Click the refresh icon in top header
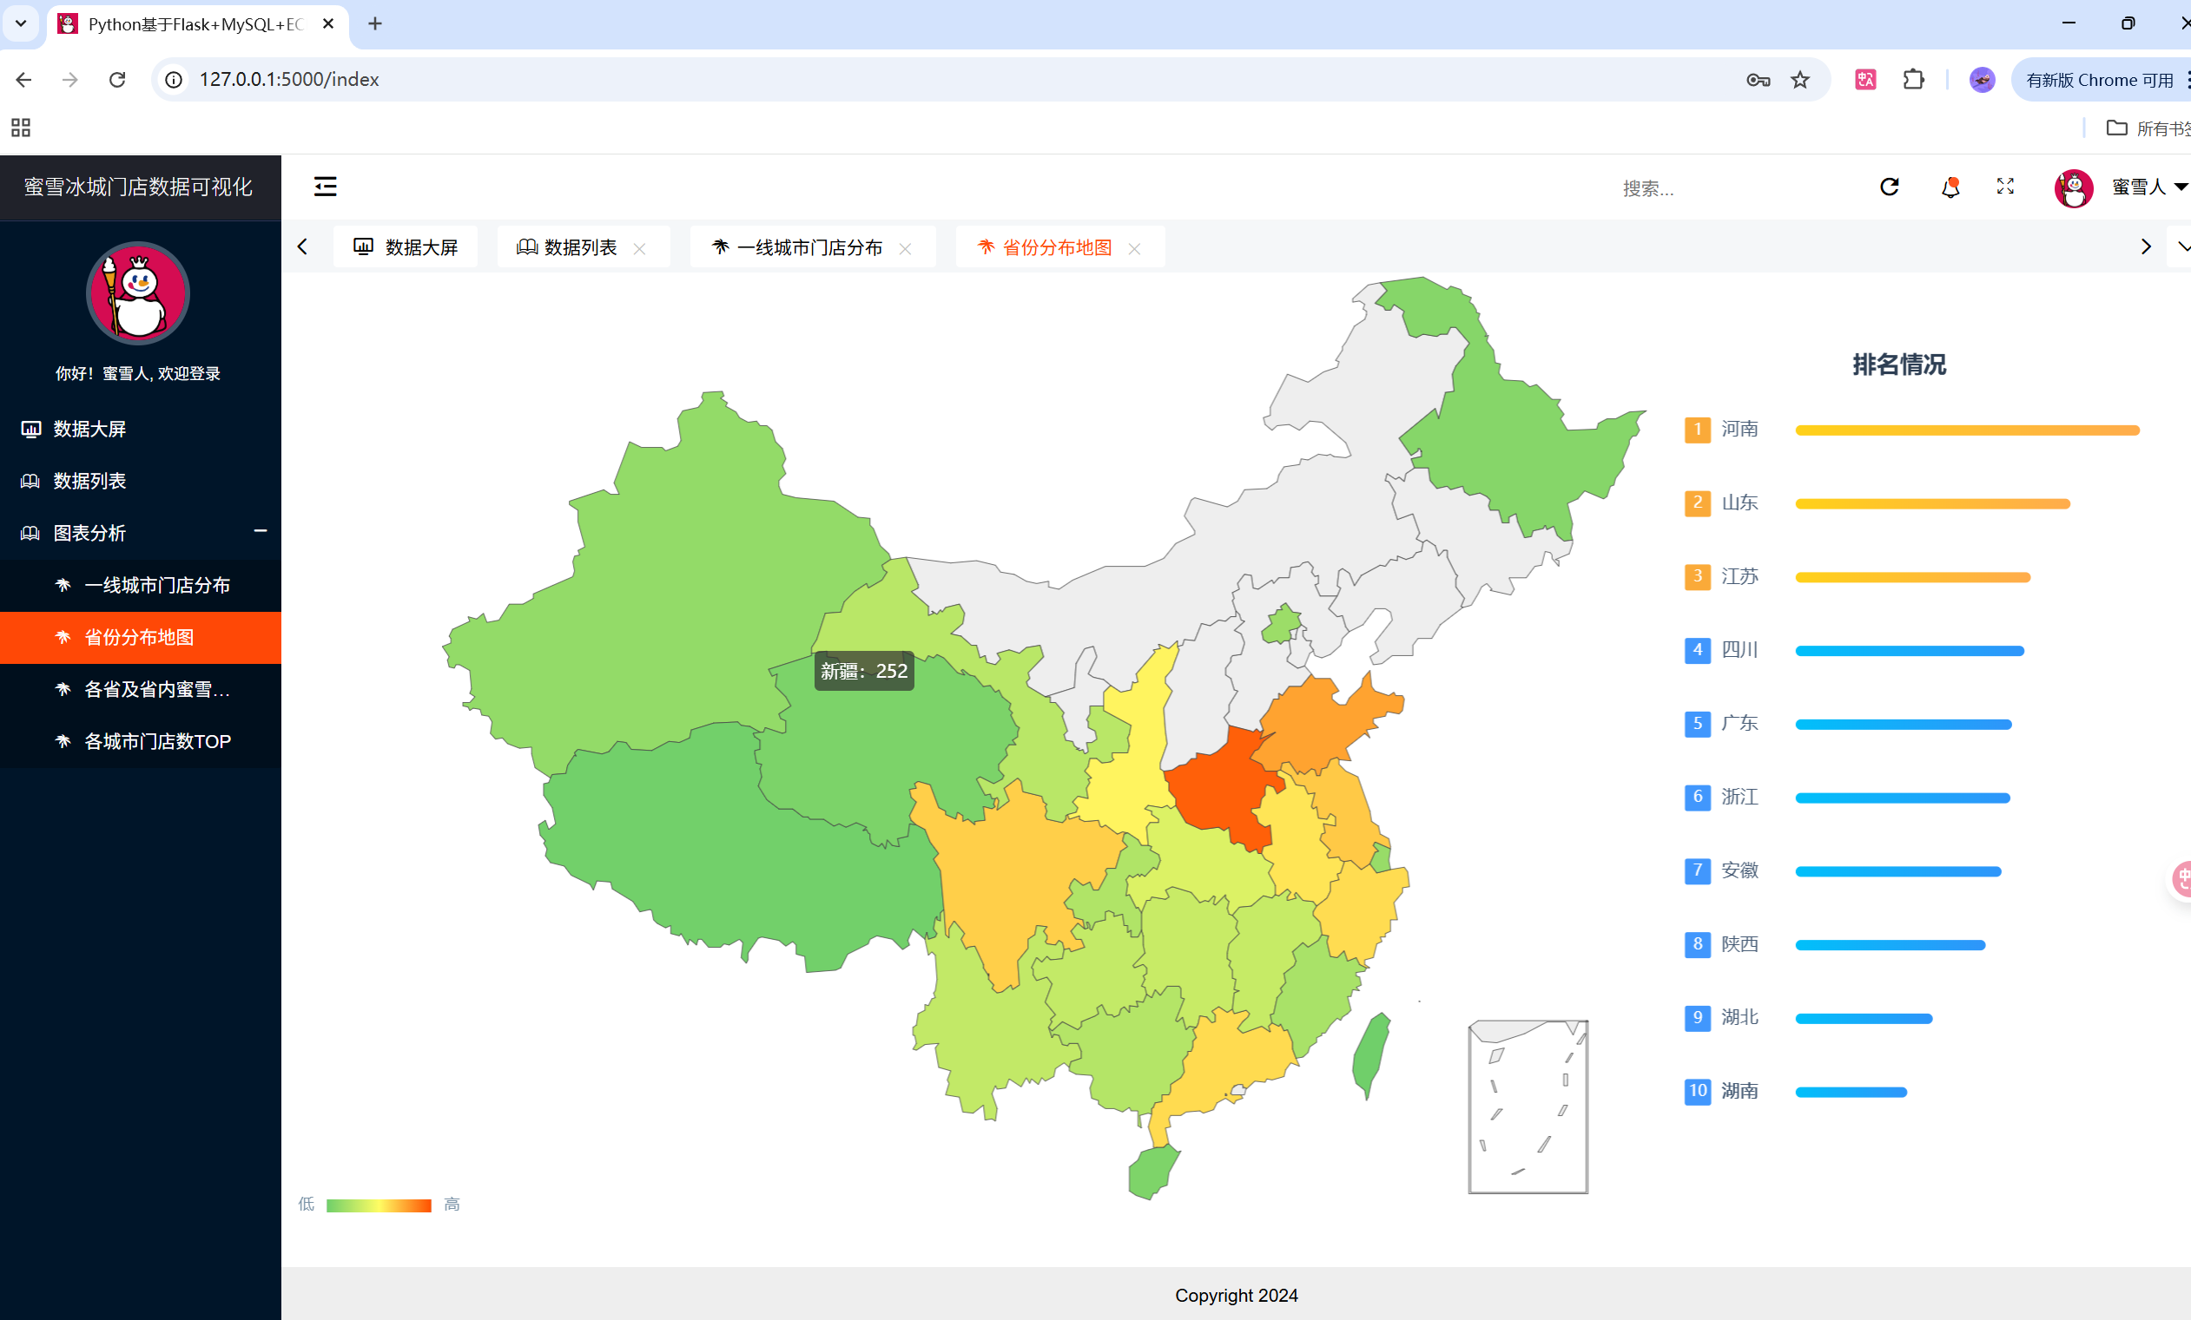The height and width of the screenshot is (1320, 2191). coord(1889,187)
